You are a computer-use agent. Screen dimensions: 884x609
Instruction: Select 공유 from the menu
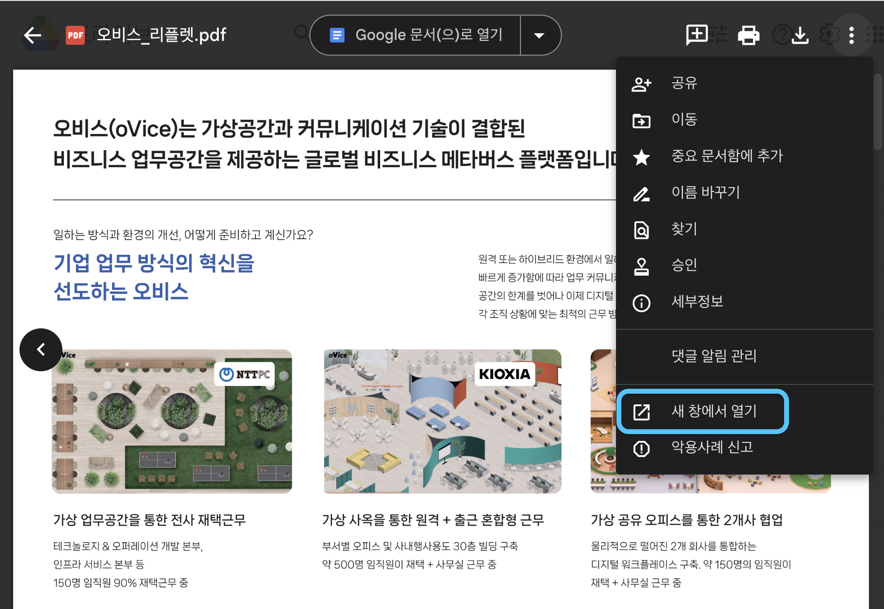click(744, 83)
